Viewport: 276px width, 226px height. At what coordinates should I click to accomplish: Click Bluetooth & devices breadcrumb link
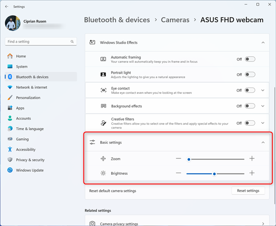click(117, 20)
